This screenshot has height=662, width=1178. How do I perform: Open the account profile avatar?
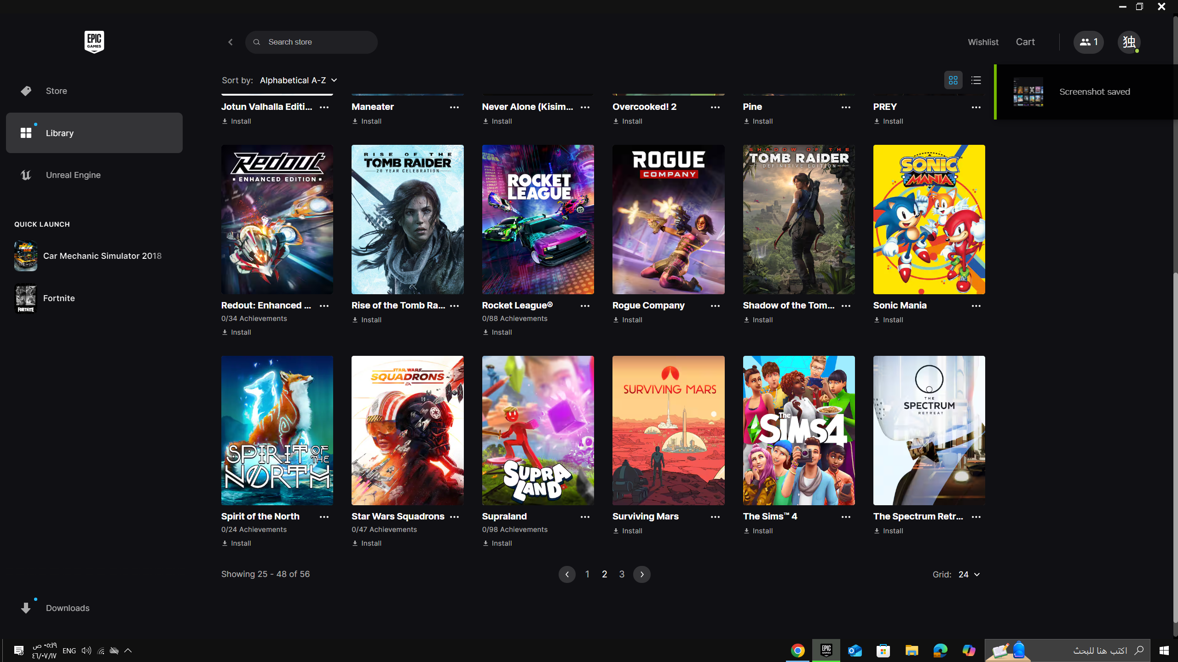(x=1129, y=42)
